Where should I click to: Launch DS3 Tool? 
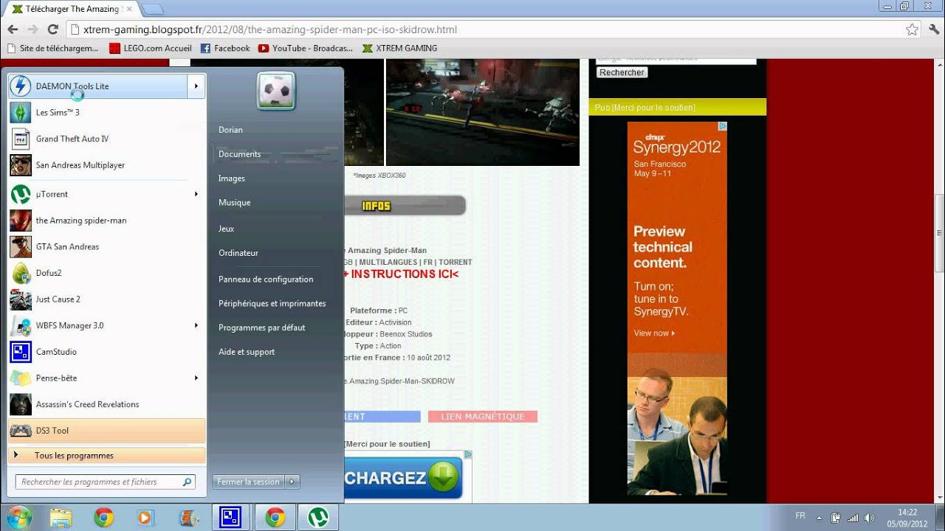[x=106, y=431]
